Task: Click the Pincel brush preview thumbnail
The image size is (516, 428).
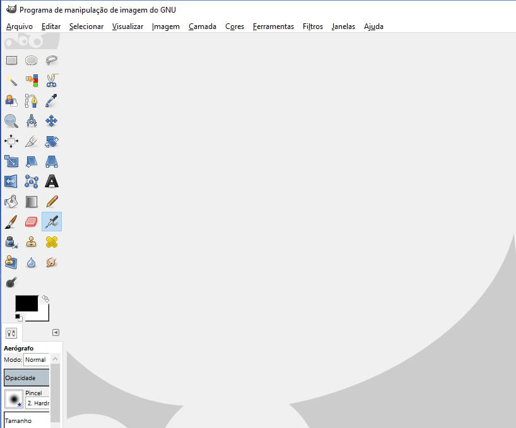Action: tap(13, 398)
